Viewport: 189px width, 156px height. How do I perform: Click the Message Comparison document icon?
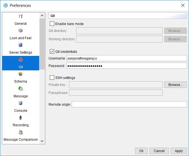(x=21, y=132)
